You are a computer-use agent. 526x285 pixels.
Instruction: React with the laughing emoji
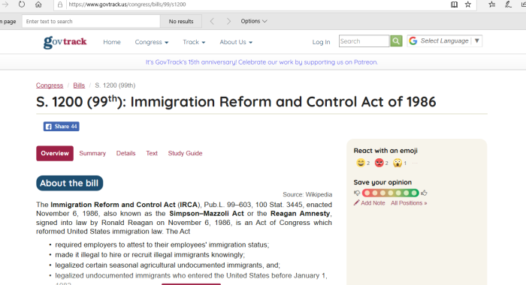click(361, 163)
